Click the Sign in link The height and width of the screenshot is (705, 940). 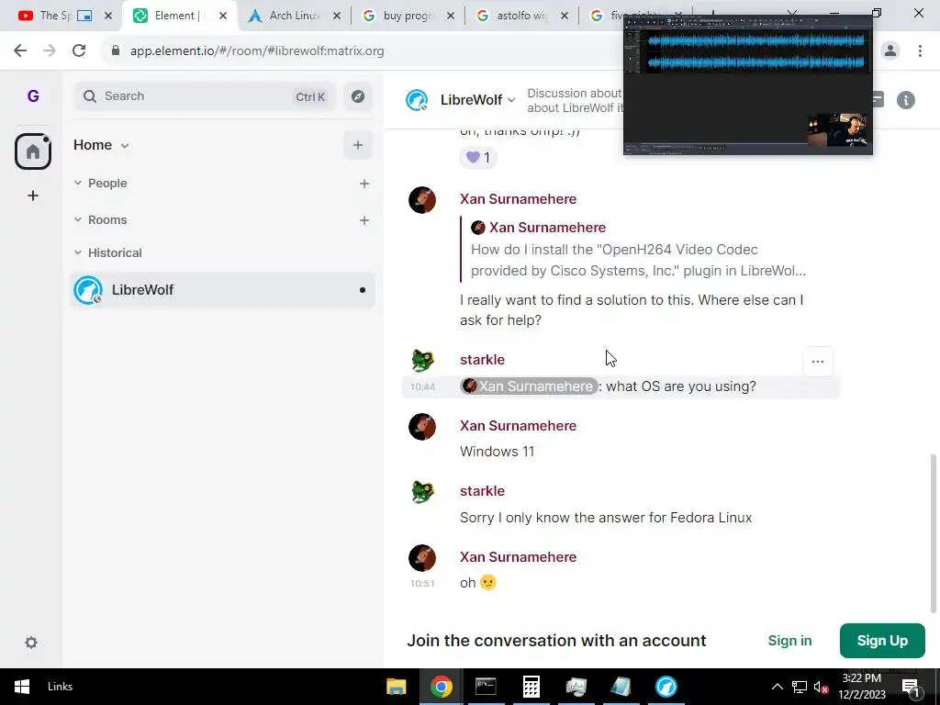tap(789, 640)
